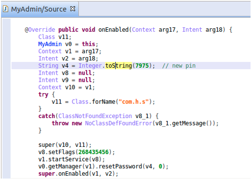Click the highlighted toString method call
251x180 pixels.
click(119, 66)
